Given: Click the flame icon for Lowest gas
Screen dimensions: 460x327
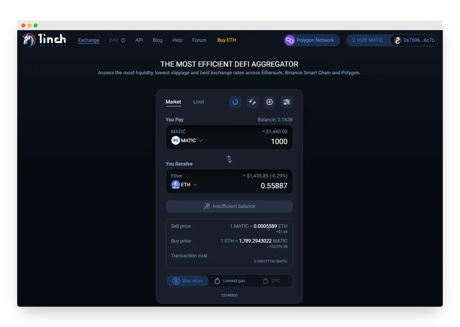Looking at the screenshot, I should (x=217, y=281).
